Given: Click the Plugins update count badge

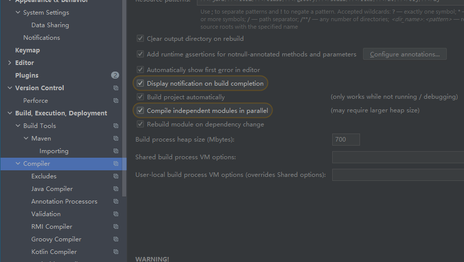Looking at the screenshot, I should click(115, 75).
